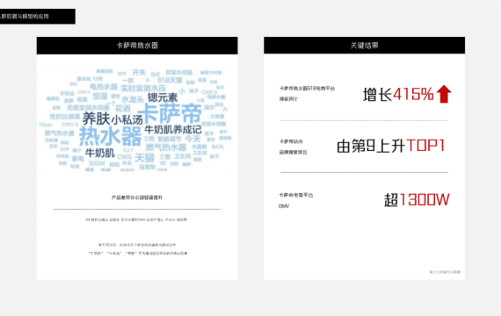Click the 增长415% growth figure
This screenshot has height=316, width=501.
pos(398,95)
